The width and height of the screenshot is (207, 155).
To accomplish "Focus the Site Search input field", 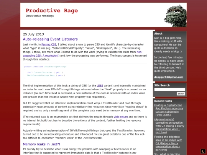I will click(170, 90).
